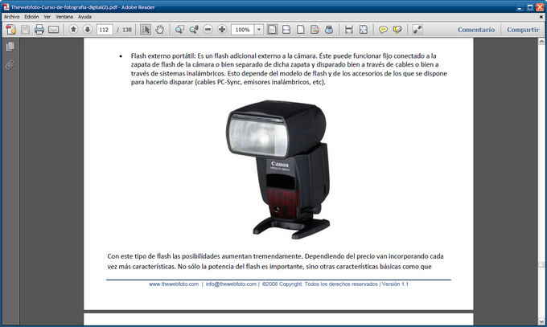Zoom in with plus button
This screenshot has width=547, height=327.
pyautogui.click(x=222, y=30)
